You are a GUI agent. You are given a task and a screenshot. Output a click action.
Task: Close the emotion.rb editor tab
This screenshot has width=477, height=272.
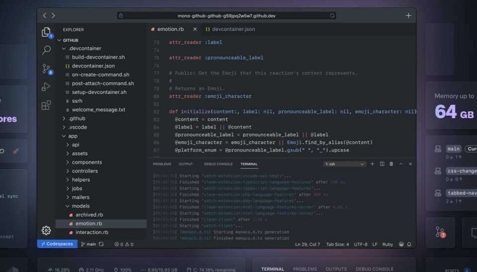(x=195, y=29)
